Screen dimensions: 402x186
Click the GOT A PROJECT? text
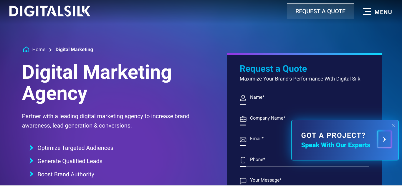click(333, 135)
